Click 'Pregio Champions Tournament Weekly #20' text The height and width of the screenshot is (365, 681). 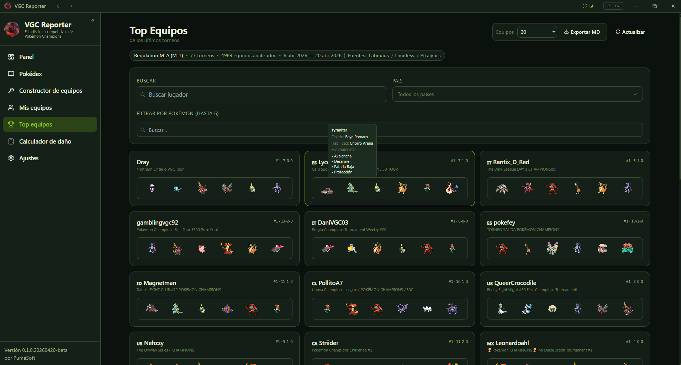tap(349, 230)
